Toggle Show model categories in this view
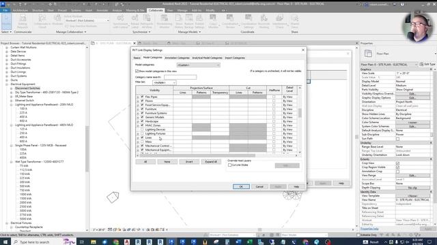Image resolution: width=437 pixels, height=245 pixels. pyautogui.click(x=137, y=71)
